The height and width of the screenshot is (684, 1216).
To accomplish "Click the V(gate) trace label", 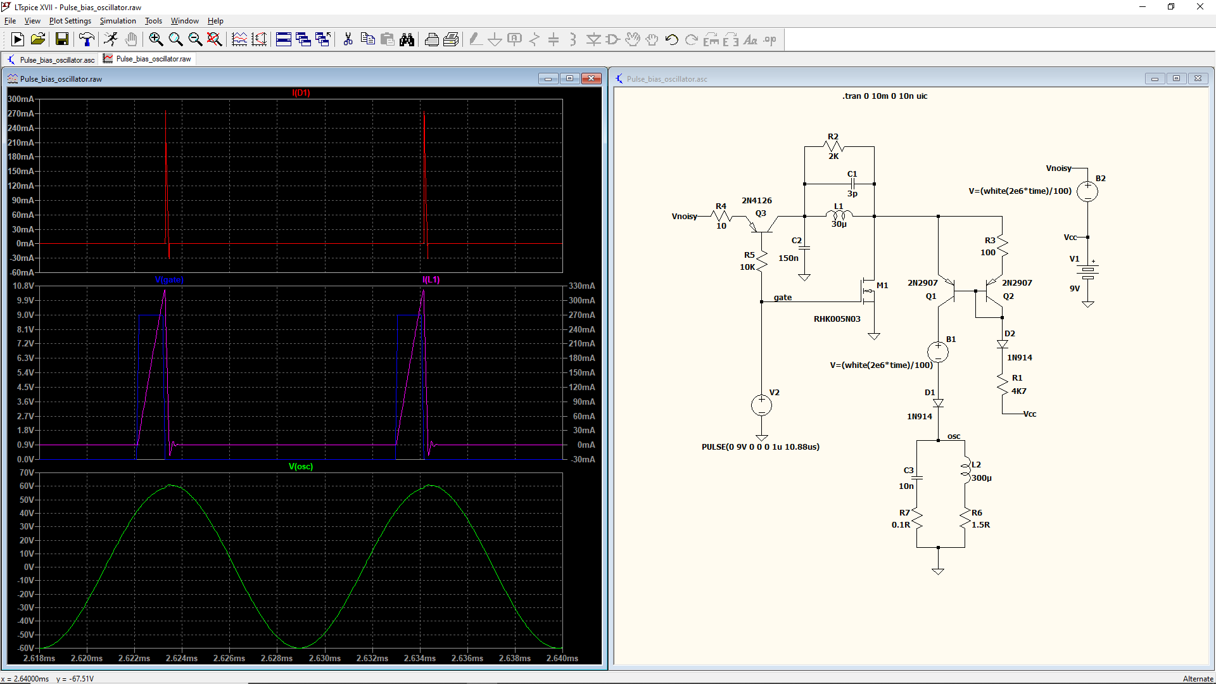I will click(x=169, y=279).
